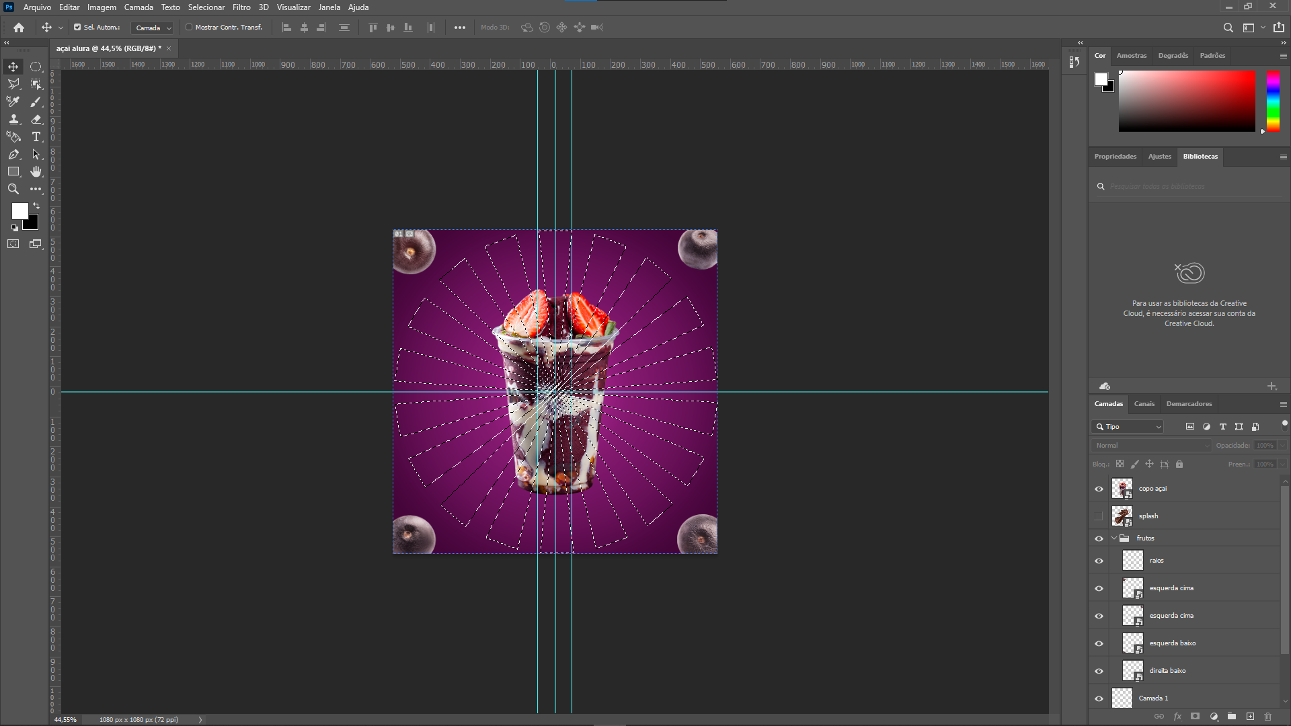Select the Horizontal Type tool
The height and width of the screenshot is (726, 1291).
36,136
